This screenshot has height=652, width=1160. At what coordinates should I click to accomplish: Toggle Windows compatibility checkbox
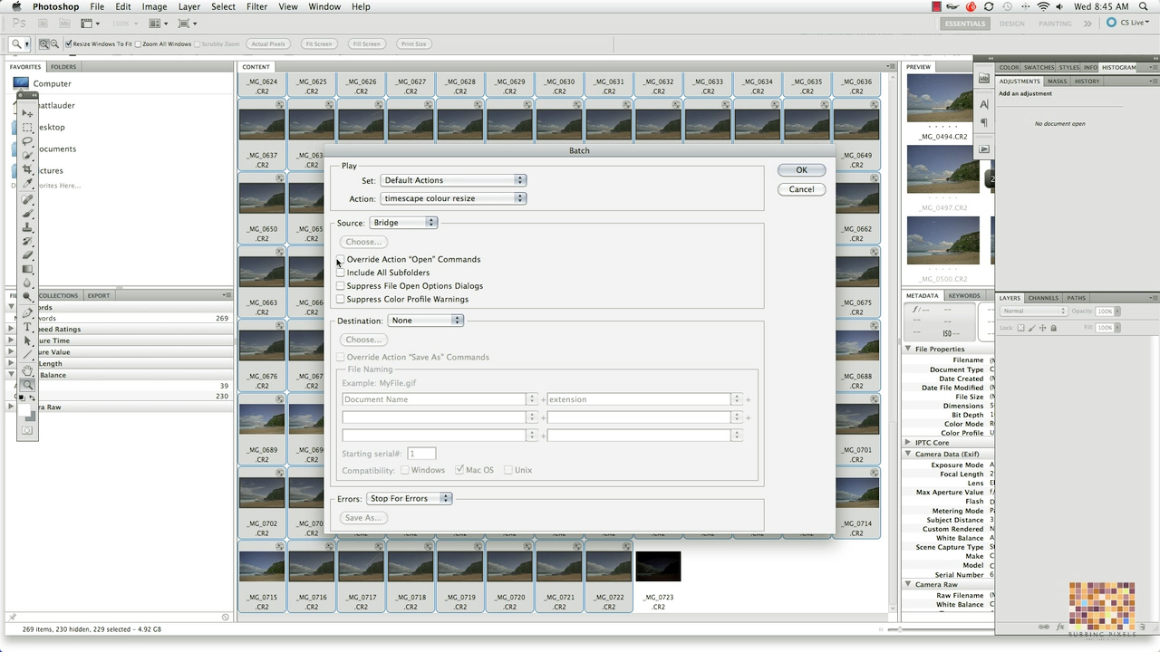(405, 470)
